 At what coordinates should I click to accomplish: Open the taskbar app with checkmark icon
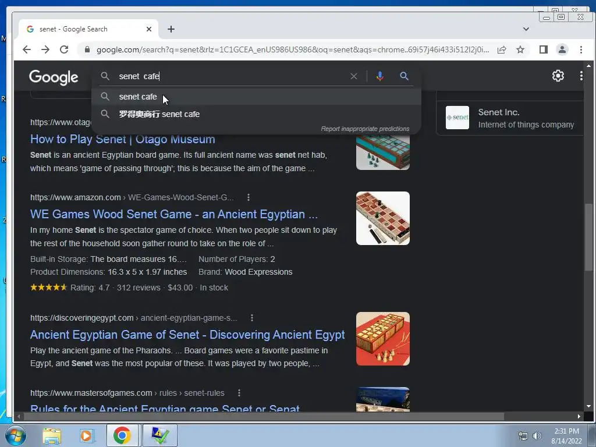[x=160, y=435]
